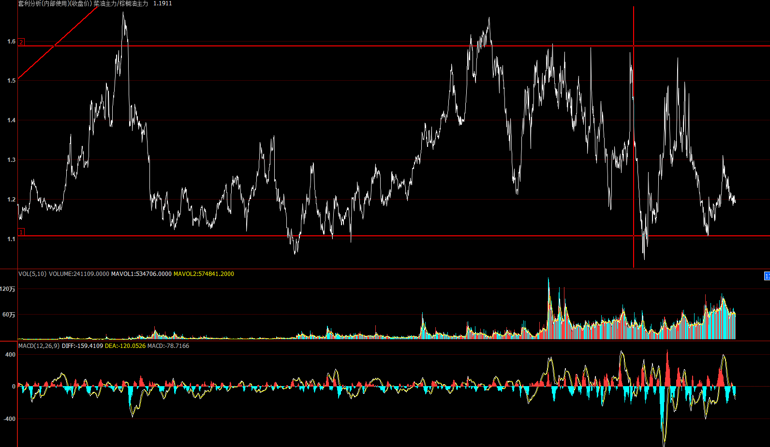The image size is (770, 447).
Task: Click the yellow MAVOL2 value label
Action: click(204, 274)
